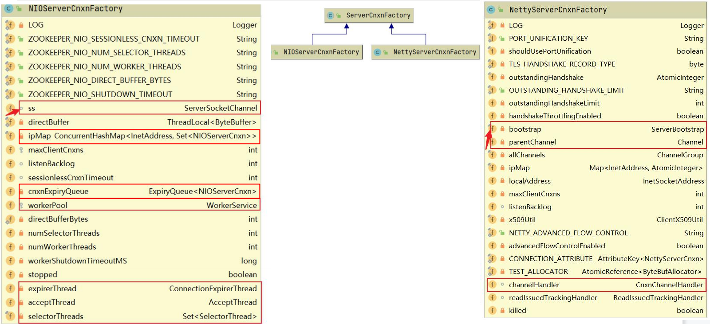
Task: Click the InetSocketAddress type label
Action: [x=673, y=181]
